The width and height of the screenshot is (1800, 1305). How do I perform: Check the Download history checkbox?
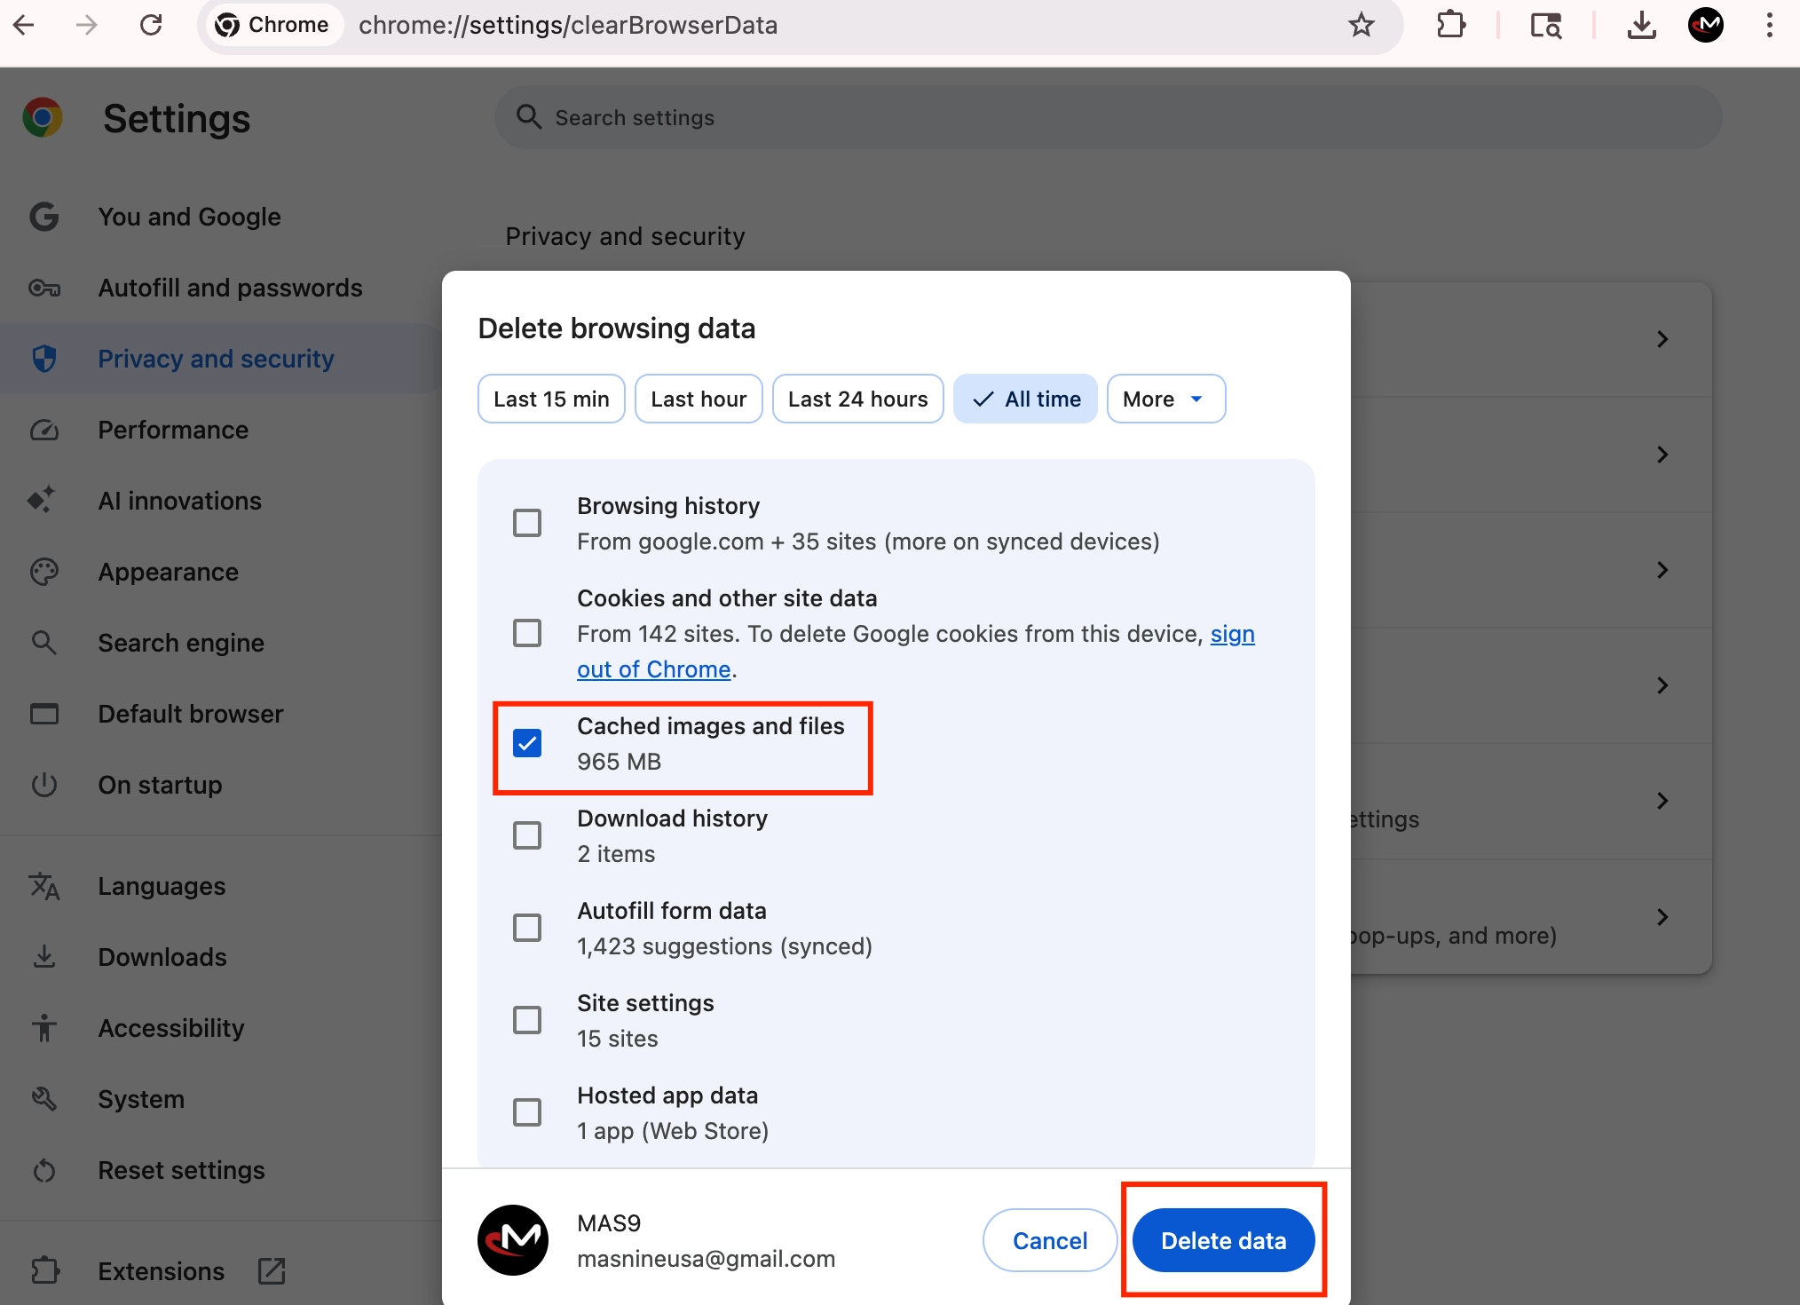(526, 834)
